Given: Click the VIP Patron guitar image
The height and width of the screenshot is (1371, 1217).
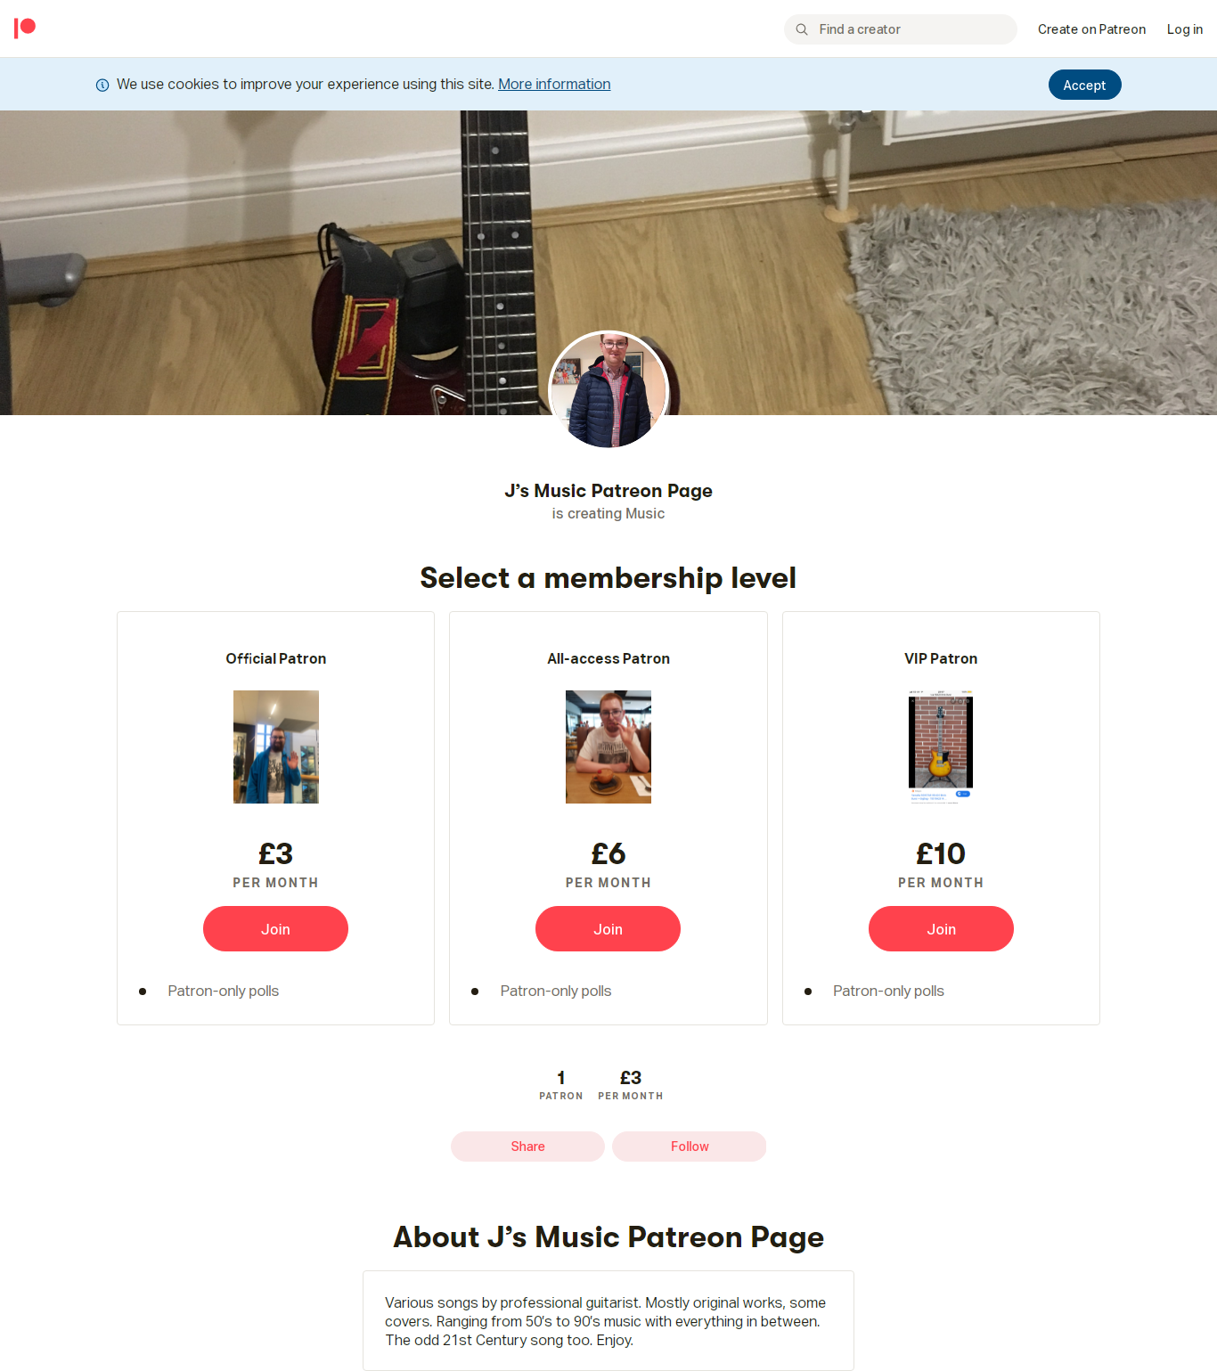Looking at the screenshot, I should point(941,747).
